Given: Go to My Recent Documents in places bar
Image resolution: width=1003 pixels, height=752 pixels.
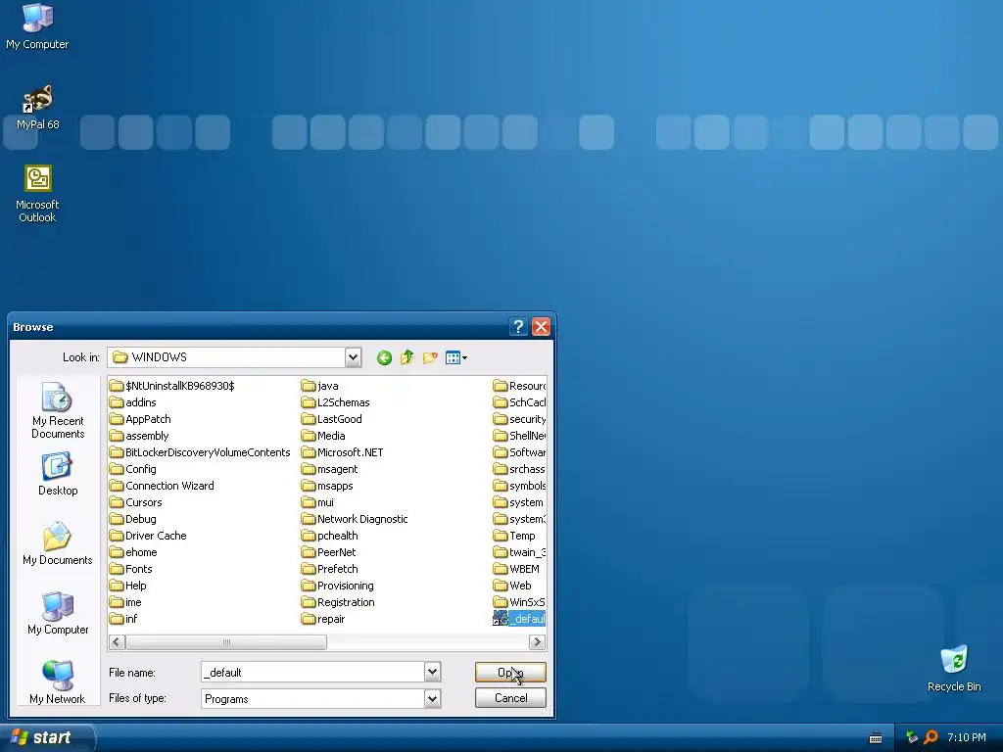Looking at the screenshot, I should coord(58,410).
